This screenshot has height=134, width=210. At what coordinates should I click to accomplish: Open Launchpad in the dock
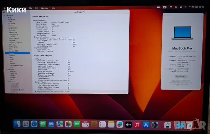26,124
